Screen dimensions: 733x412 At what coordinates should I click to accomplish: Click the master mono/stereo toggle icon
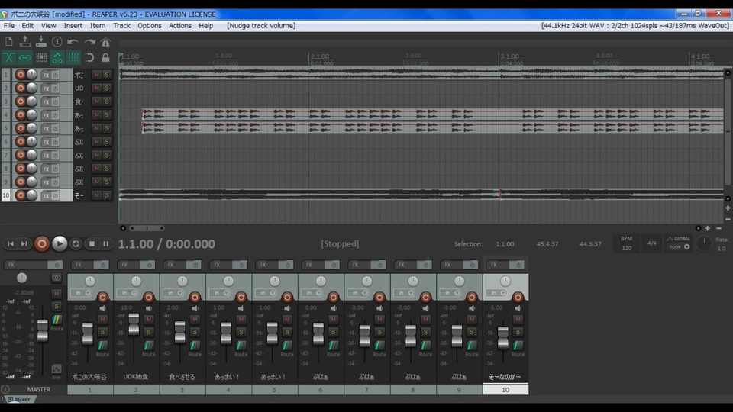click(x=56, y=278)
